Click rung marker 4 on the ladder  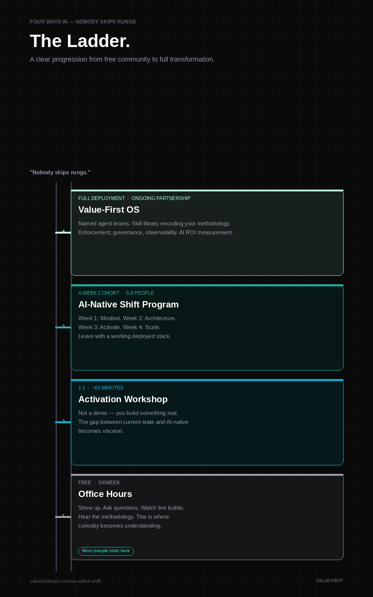pyautogui.click(x=63, y=232)
